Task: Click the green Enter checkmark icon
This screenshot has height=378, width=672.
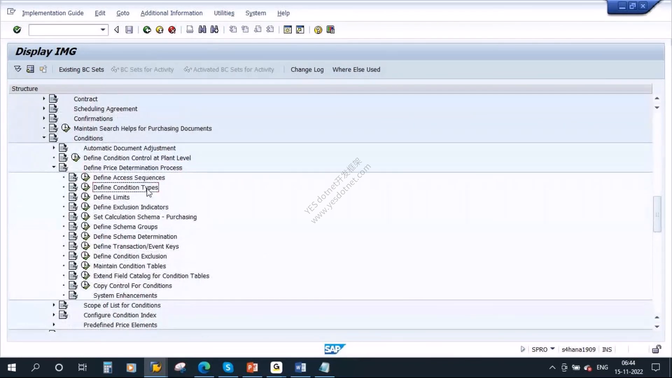Action: point(17,30)
